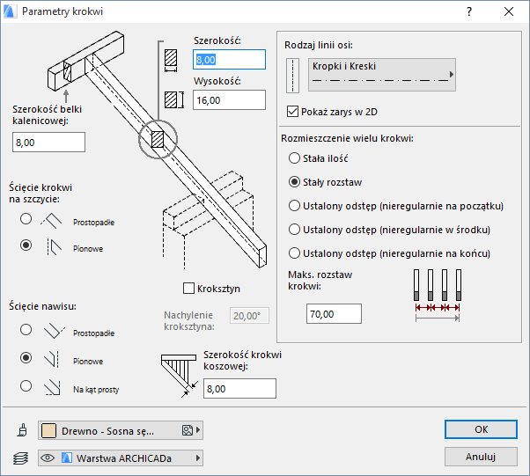
Task: Click valley rafter width input field
Action: [x=239, y=389]
